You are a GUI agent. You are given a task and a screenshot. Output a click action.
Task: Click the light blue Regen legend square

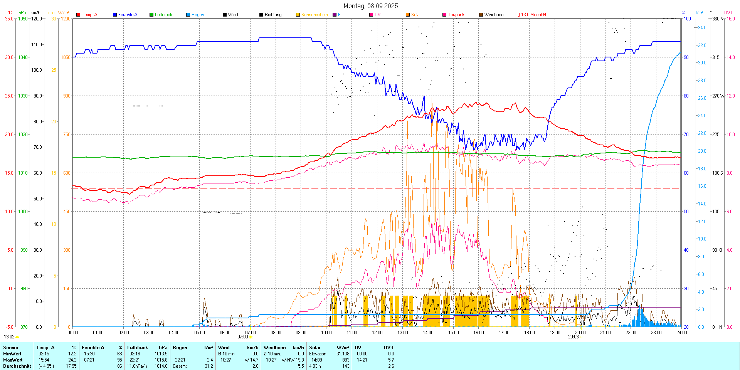click(x=188, y=15)
